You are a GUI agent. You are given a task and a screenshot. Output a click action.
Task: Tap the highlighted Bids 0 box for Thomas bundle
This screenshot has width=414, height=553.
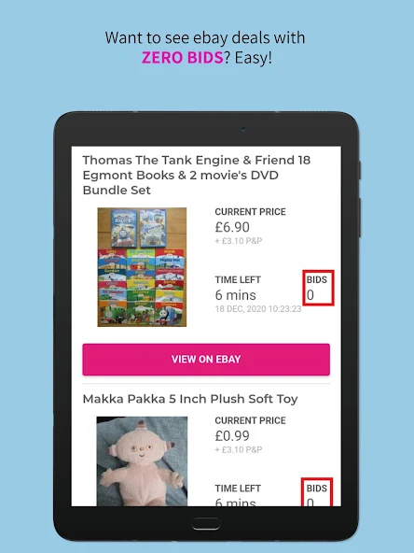pyautogui.click(x=318, y=288)
